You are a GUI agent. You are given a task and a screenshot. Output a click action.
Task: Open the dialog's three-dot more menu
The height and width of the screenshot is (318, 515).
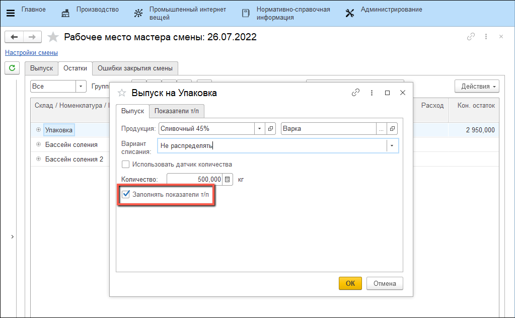372,93
